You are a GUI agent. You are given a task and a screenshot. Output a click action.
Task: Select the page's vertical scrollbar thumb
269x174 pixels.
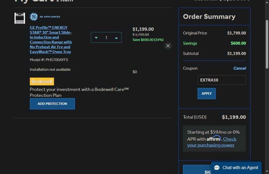coord(267,44)
